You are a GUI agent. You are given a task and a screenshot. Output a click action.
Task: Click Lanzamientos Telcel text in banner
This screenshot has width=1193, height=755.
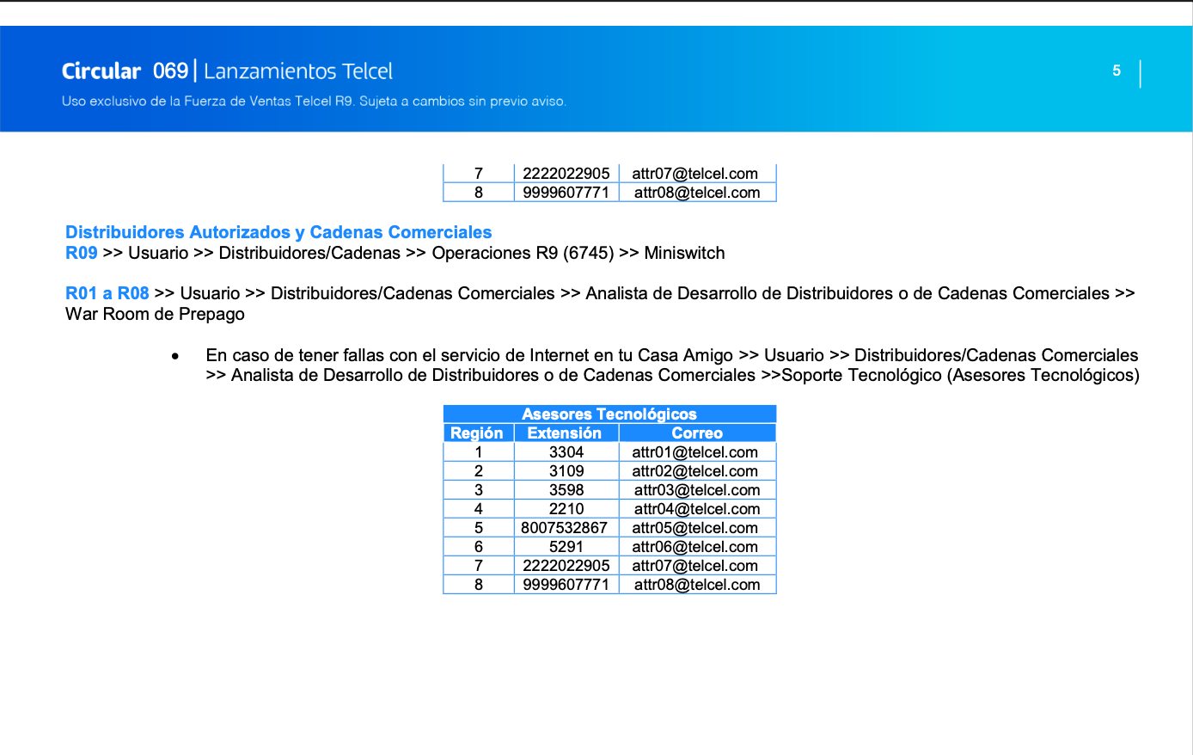point(298,71)
